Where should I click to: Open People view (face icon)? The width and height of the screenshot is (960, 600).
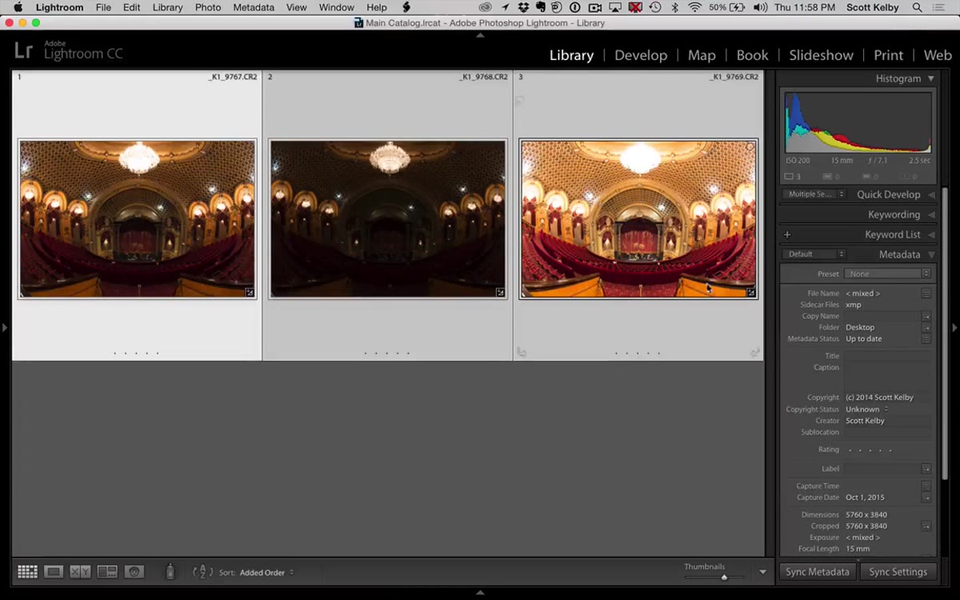coord(134,571)
